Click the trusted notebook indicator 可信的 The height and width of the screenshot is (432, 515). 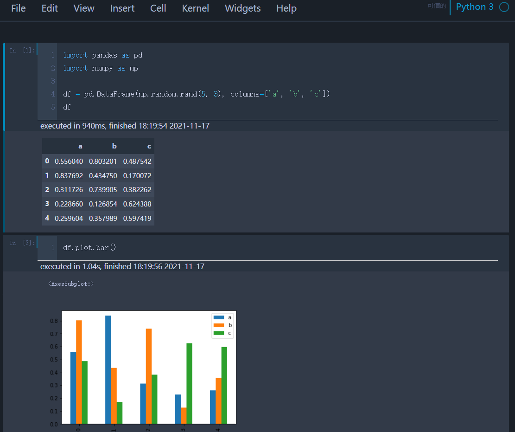point(437,6)
